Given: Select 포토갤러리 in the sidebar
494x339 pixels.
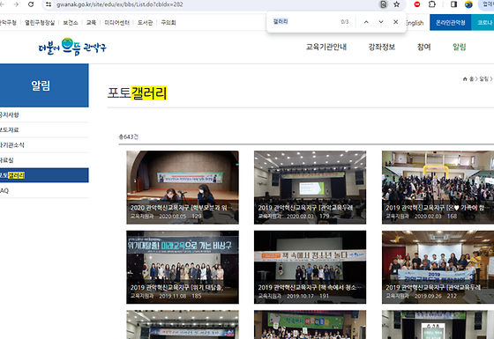Looking at the screenshot, I should coord(44,175).
